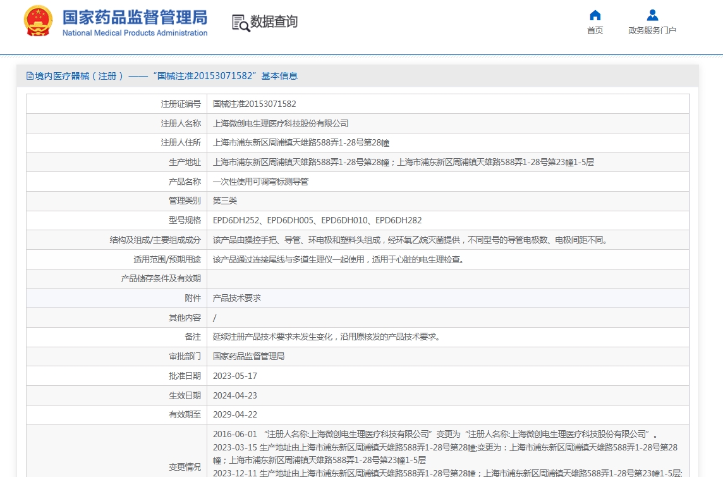Click the 2016-06-01 change record entry

[x=435, y=434]
